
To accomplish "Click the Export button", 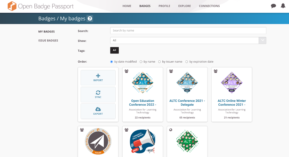I will coord(98,111).
